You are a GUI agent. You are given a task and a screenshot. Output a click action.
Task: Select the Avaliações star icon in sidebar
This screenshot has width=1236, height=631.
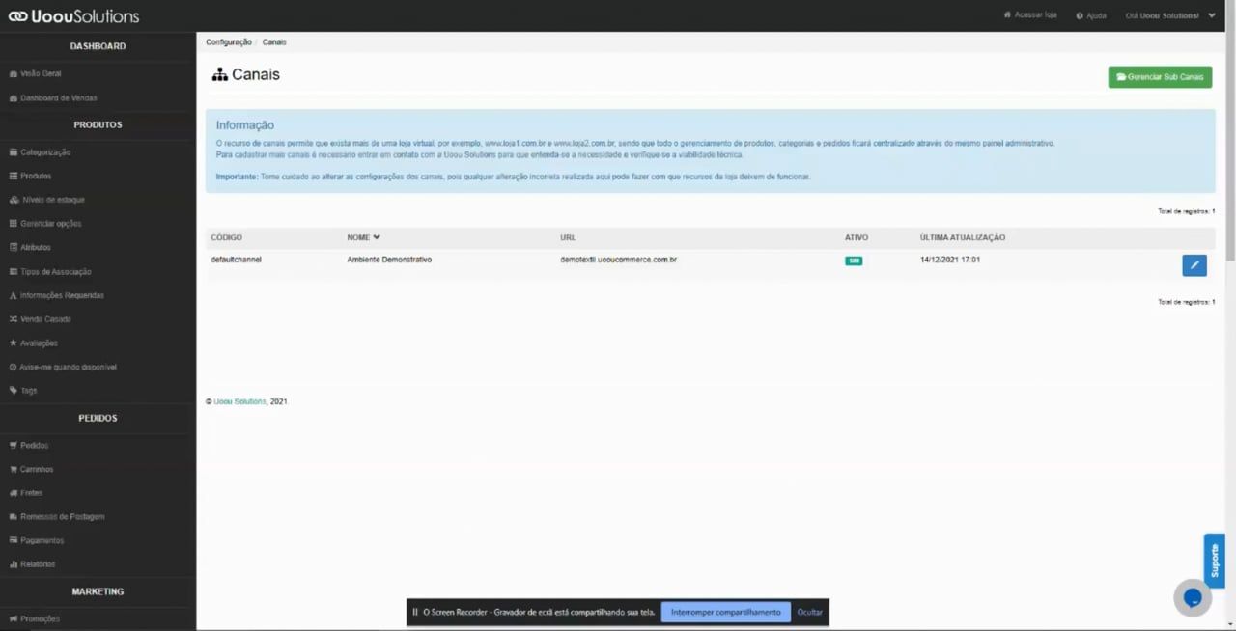[x=13, y=343]
